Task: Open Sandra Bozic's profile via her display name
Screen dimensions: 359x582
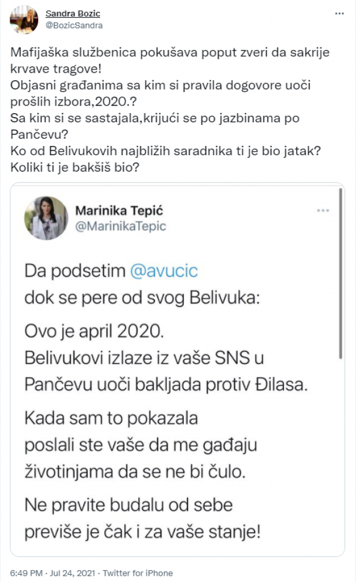Action: pos(73,14)
